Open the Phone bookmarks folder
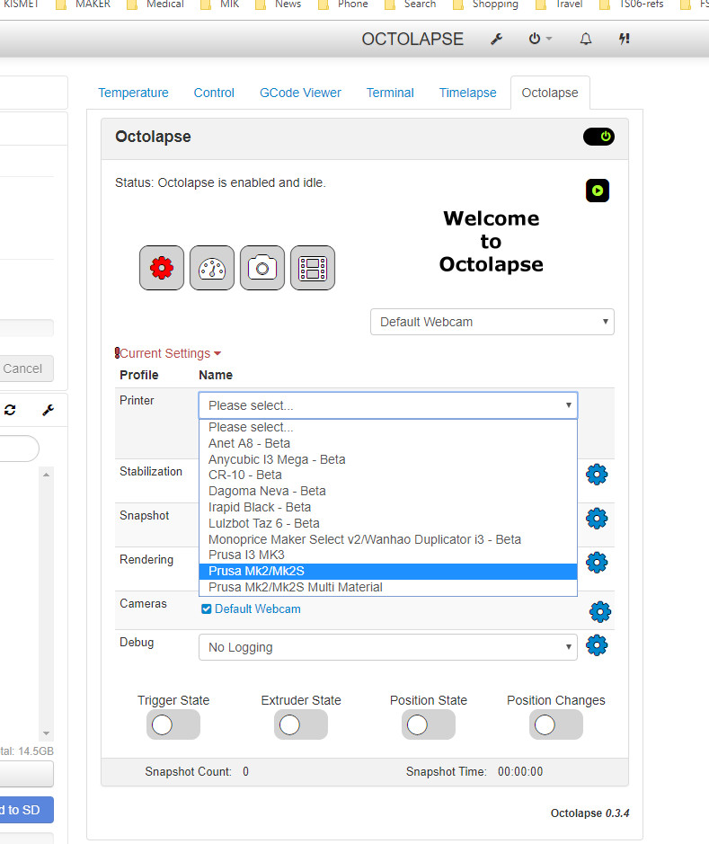709x844 pixels. click(343, 4)
